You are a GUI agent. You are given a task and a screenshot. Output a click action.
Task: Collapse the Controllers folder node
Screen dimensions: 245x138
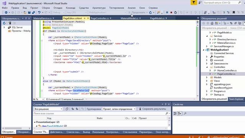click(207, 67)
